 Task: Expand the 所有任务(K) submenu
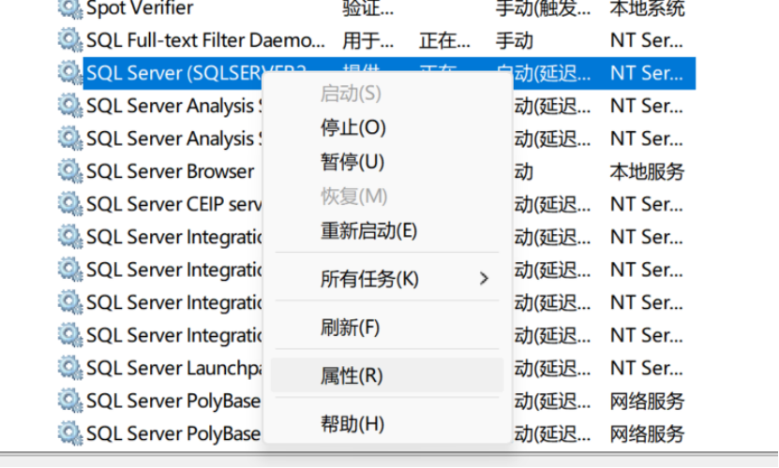387,278
